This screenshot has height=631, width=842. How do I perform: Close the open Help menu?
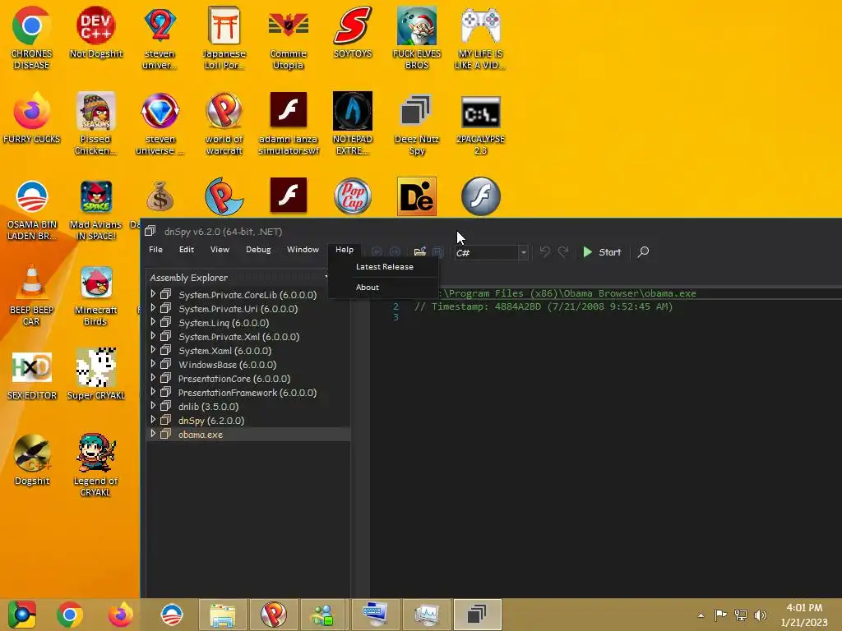345,250
